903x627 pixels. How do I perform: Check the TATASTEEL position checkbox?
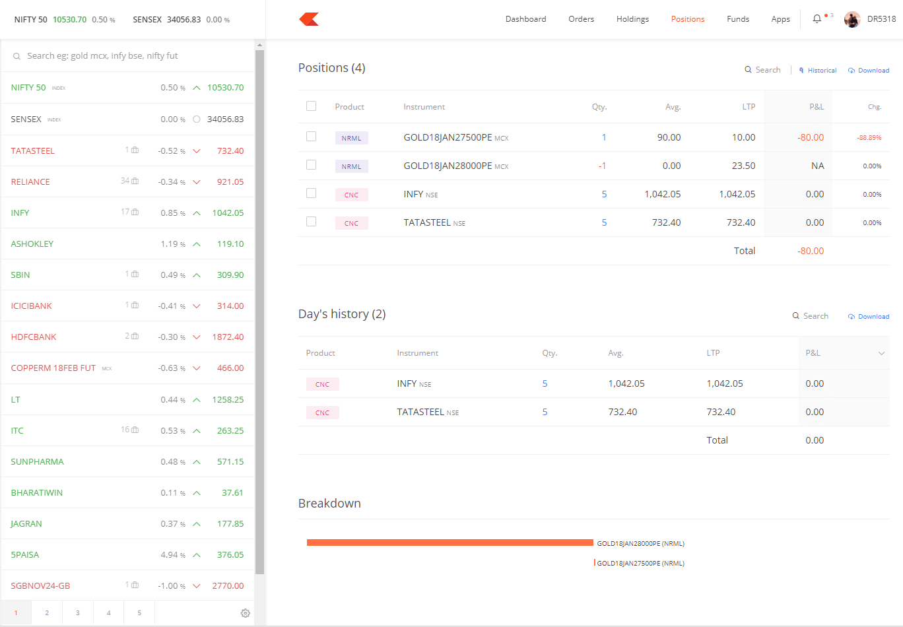pos(312,222)
